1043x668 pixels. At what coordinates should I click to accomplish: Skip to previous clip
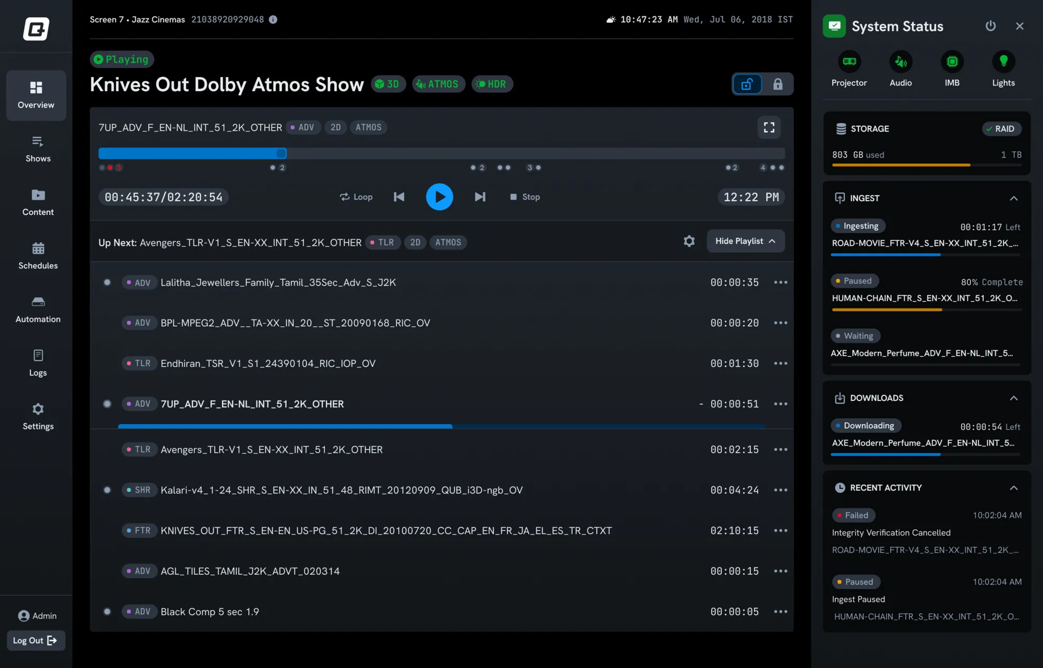(399, 196)
